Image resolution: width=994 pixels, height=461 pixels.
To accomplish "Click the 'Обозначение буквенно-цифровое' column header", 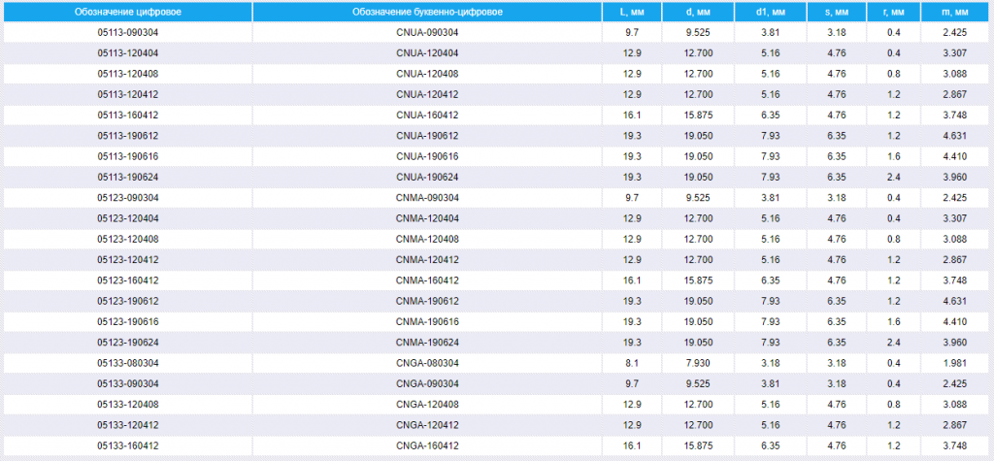I will coord(427,12).
